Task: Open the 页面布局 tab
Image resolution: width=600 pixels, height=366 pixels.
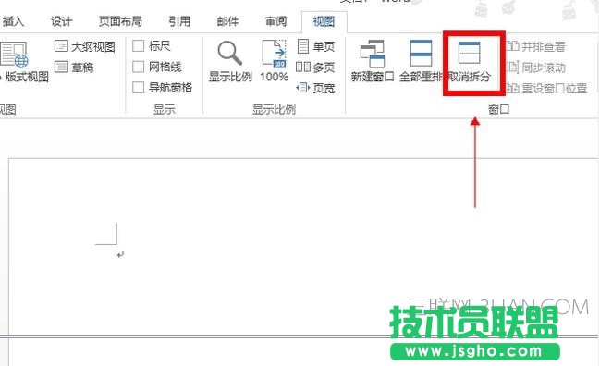Action: [x=120, y=21]
